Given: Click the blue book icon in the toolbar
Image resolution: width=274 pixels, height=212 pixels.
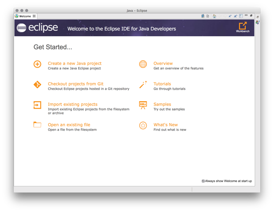Looking at the screenshot, I should point(203,16).
